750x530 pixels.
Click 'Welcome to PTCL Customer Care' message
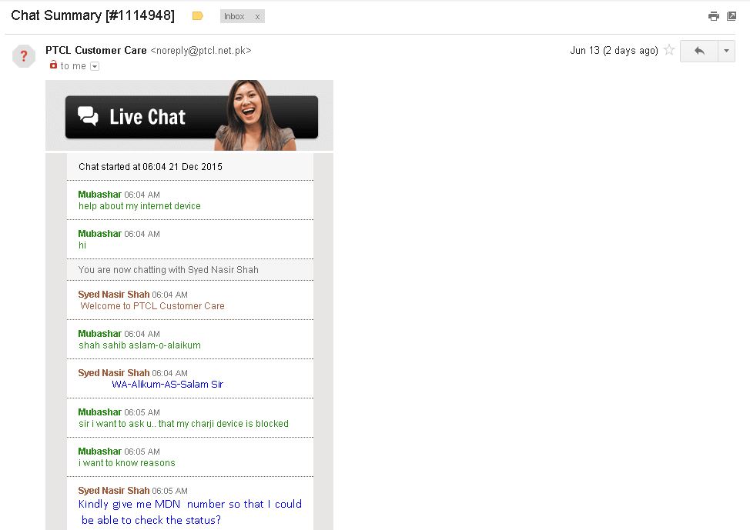tap(152, 306)
